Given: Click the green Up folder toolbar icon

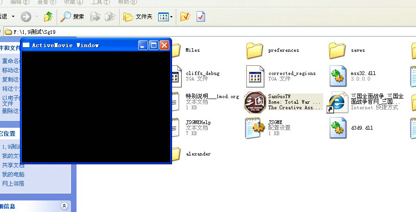Looking at the screenshot, I should 48,17.
